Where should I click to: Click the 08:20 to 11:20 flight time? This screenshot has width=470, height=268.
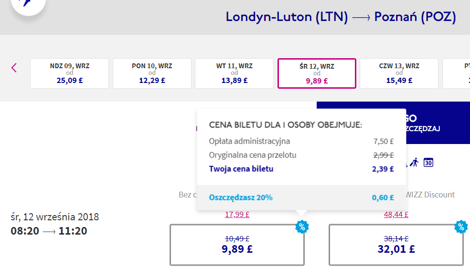(x=49, y=231)
